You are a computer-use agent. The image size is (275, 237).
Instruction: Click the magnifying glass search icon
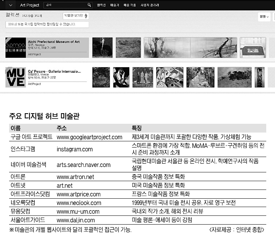(x=89, y=5)
